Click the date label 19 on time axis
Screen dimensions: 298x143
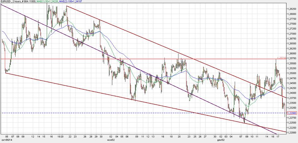coord(59,136)
